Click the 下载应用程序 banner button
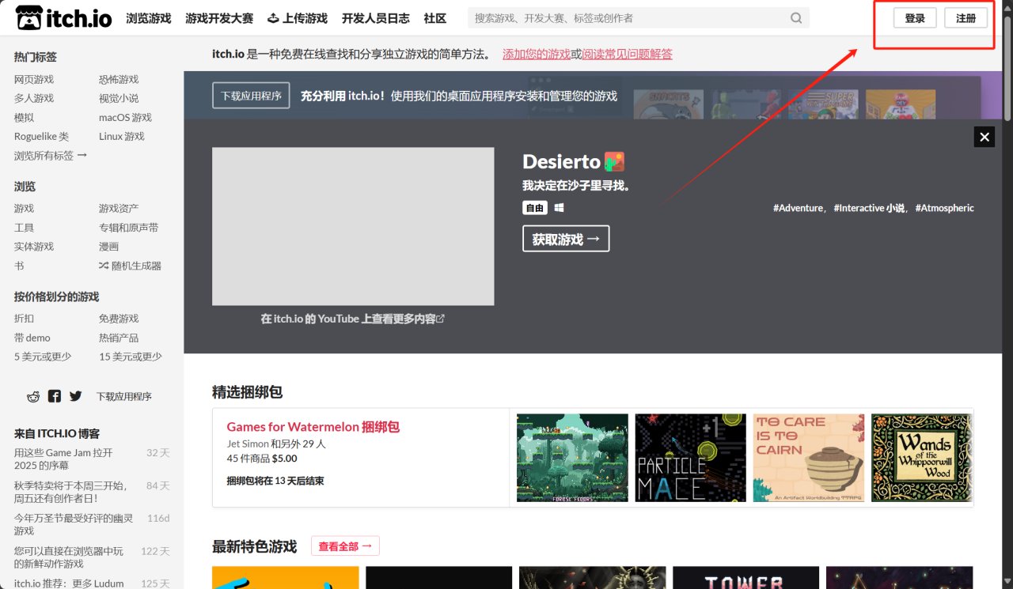 point(251,96)
